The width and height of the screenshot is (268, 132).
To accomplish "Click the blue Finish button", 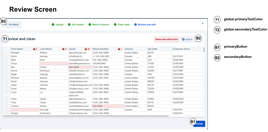I will [x=199, y=124].
